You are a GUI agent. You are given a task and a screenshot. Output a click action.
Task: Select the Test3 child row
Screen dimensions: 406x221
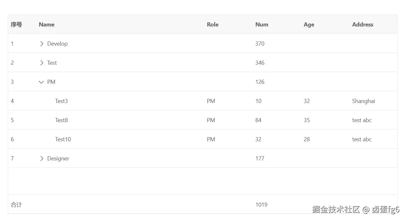(x=203, y=101)
